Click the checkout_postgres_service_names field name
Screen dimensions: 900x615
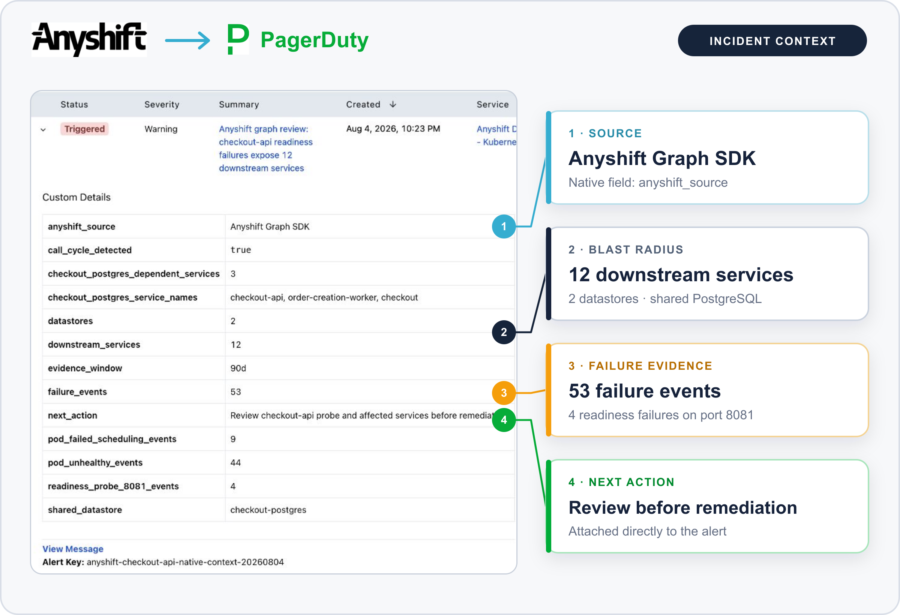[x=123, y=297]
